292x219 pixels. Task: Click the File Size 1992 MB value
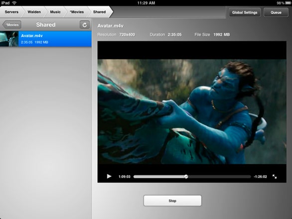pyautogui.click(x=222, y=34)
